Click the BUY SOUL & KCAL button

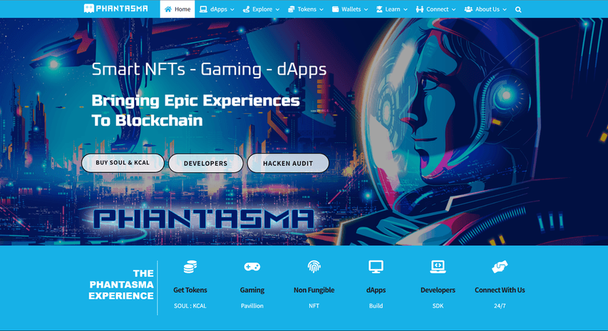123,163
